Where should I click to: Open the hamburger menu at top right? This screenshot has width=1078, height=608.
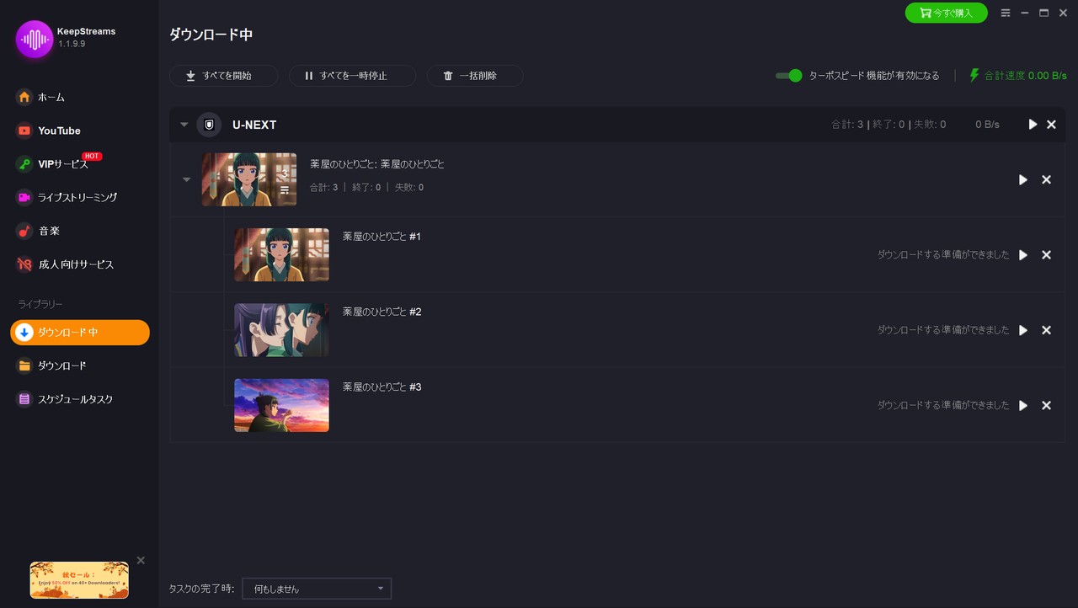[x=1006, y=13]
